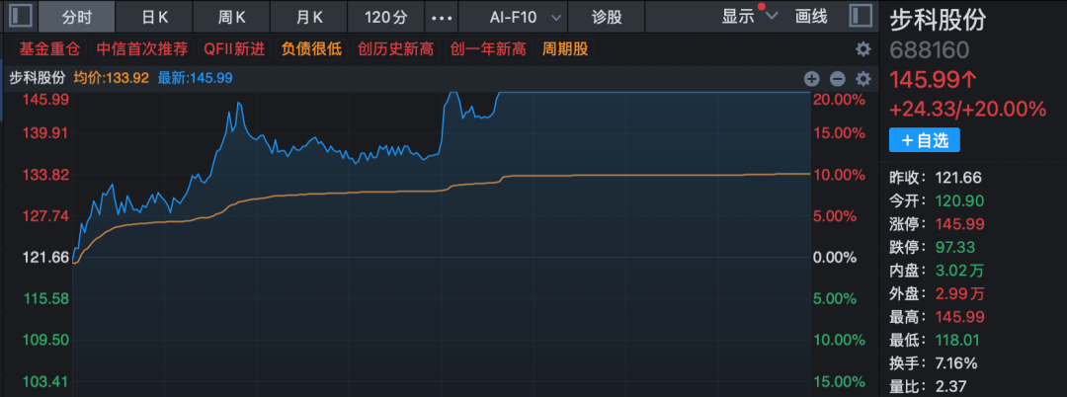
Task: Select the 负债很低 tag
Action: coord(311,49)
